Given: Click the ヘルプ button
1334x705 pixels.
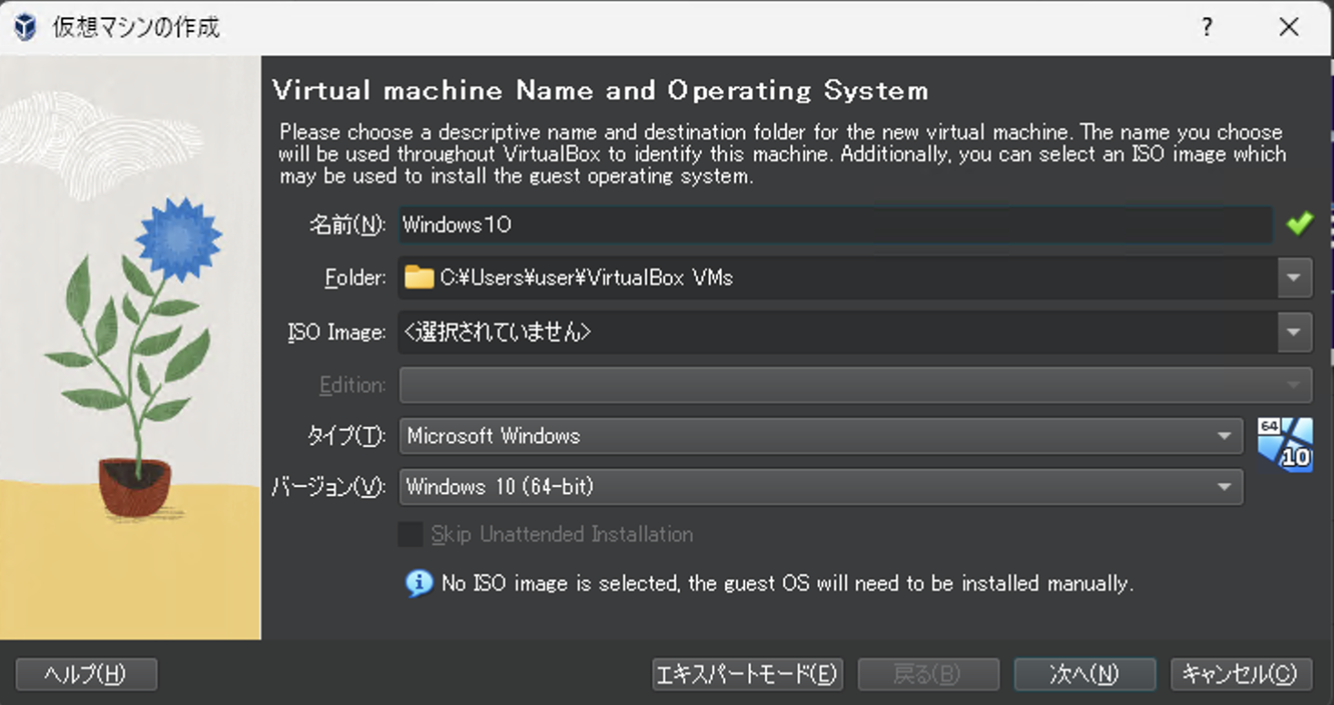Looking at the screenshot, I should 86,674.
